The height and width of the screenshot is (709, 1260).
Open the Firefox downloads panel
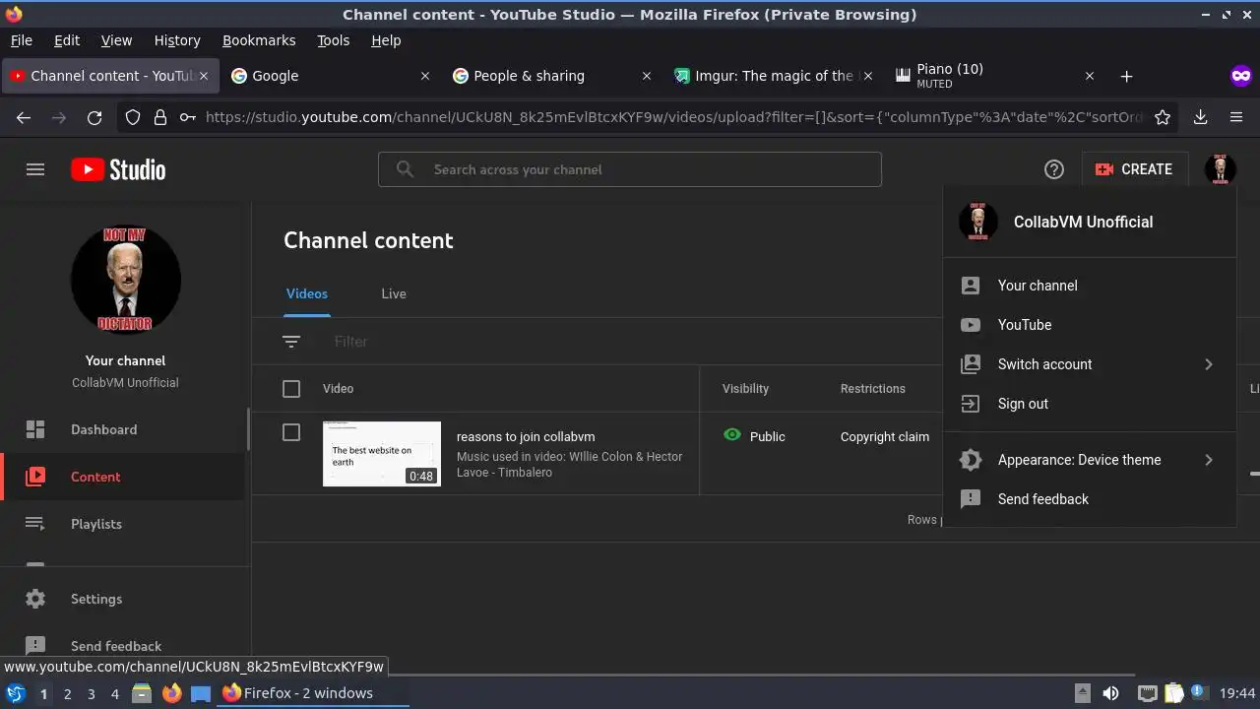[x=1201, y=117]
